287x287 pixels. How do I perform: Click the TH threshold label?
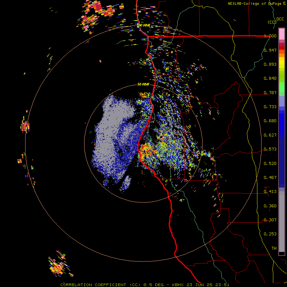click(274, 248)
